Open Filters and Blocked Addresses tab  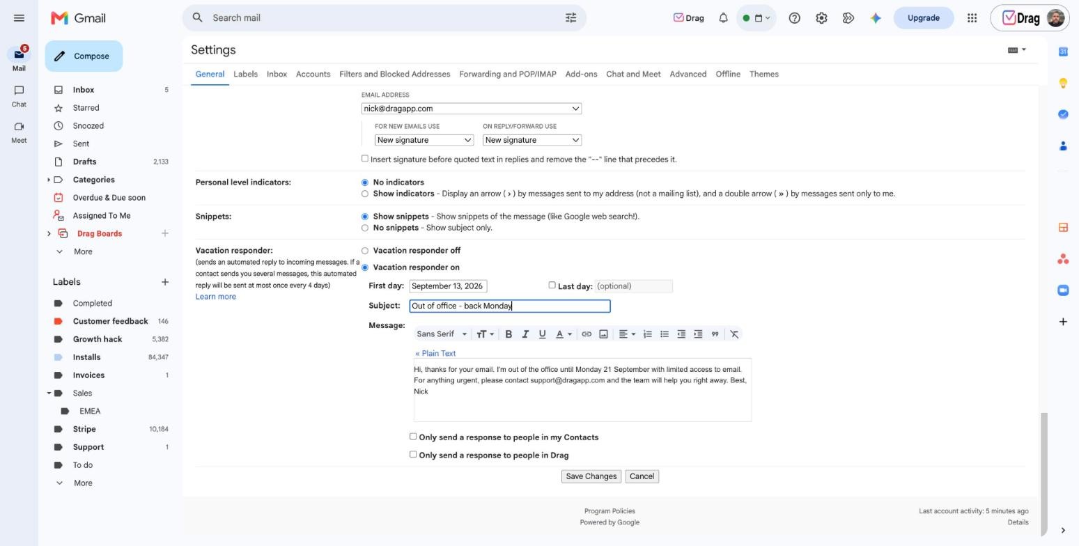(x=394, y=75)
